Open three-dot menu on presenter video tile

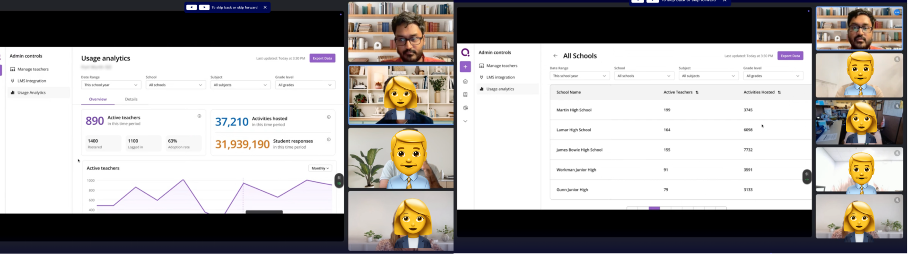(x=897, y=12)
